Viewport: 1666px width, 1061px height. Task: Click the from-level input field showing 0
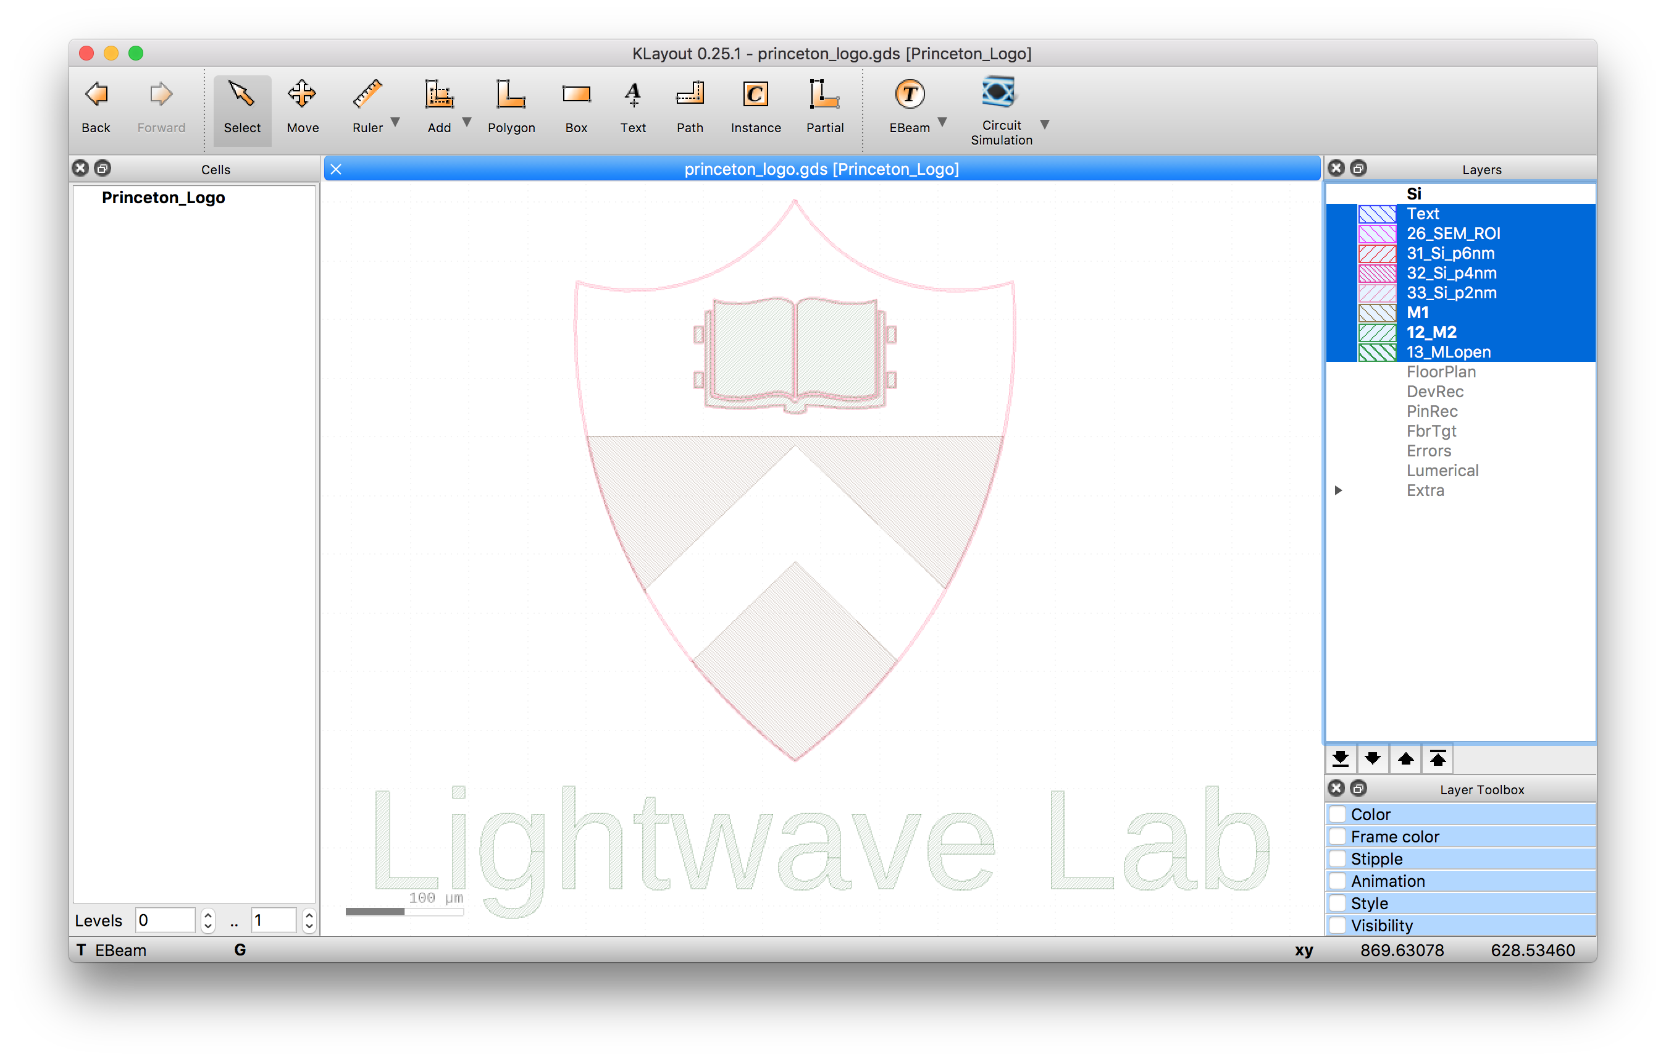(x=165, y=921)
